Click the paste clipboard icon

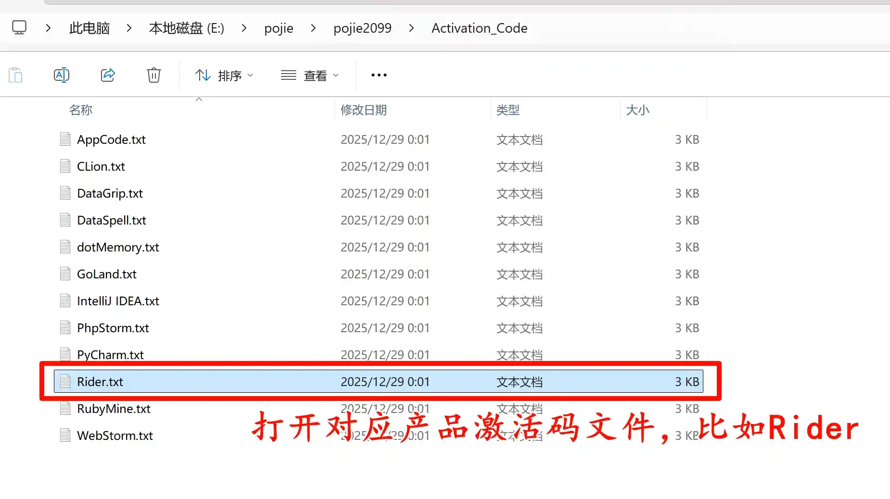click(15, 75)
